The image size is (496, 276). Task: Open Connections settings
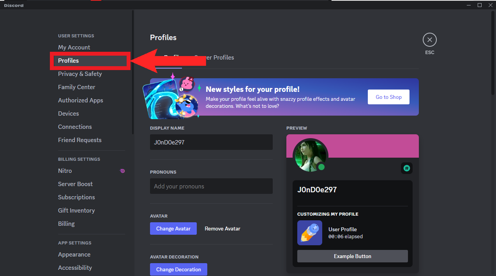75,127
